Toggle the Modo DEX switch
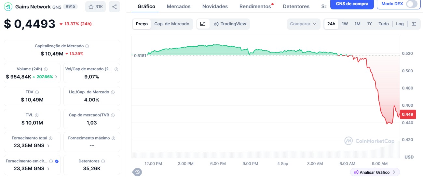 click(x=412, y=4)
